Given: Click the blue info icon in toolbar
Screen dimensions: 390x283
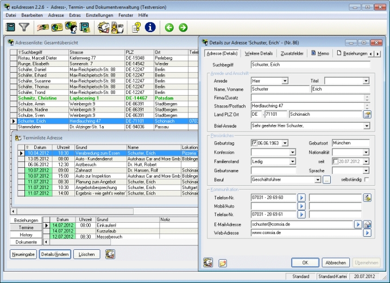Looking at the screenshot, I should 150,27.
